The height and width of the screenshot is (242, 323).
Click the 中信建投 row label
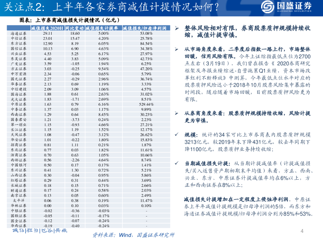coord(19,89)
